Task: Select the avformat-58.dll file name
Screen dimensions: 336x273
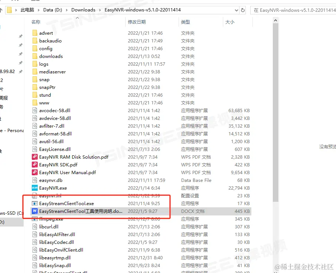Action: [x=55, y=134]
